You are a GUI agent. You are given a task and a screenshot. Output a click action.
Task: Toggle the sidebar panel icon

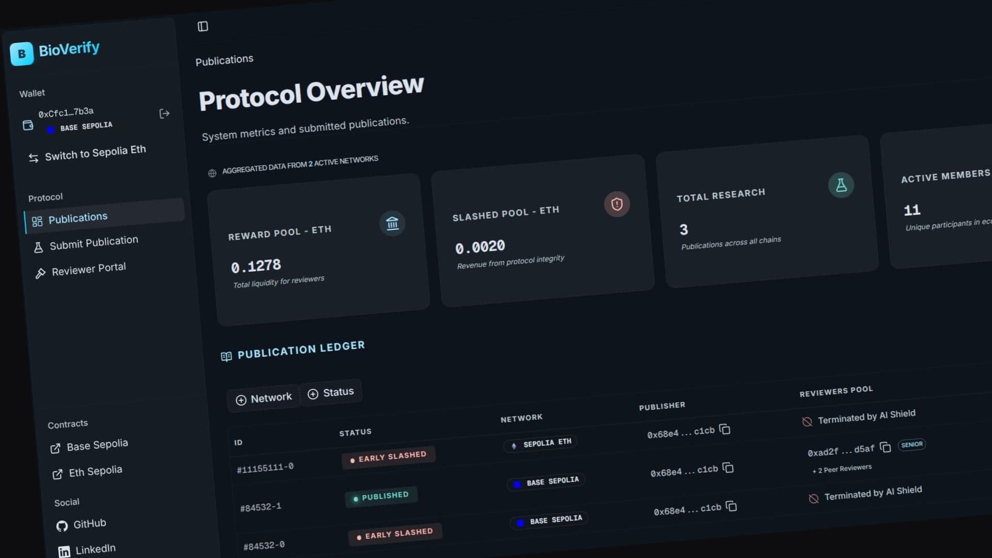(203, 26)
